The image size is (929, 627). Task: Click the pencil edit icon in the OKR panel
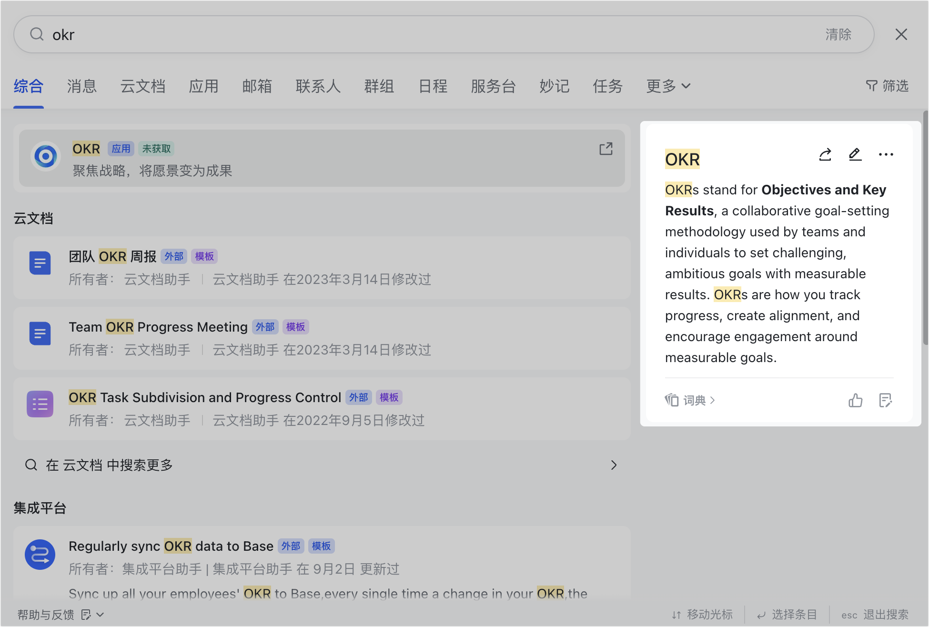click(x=855, y=154)
